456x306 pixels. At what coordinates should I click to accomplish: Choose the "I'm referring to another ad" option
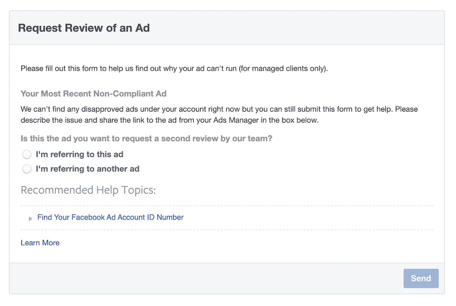[27, 169]
